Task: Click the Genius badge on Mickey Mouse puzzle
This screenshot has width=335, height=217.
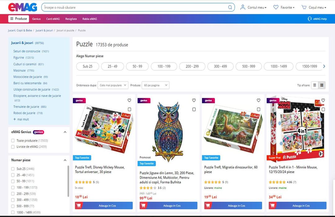Action: [79, 101]
